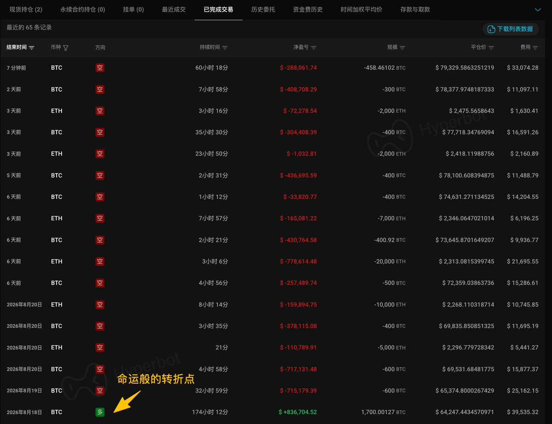Expand the tab bar chevron dropdown

pyautogui.click(x=538, y=9)
